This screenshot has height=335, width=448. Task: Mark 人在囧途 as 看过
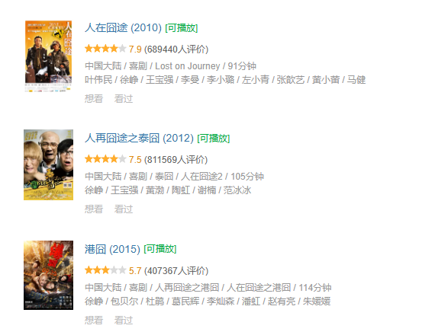click(x=124, y=99)
